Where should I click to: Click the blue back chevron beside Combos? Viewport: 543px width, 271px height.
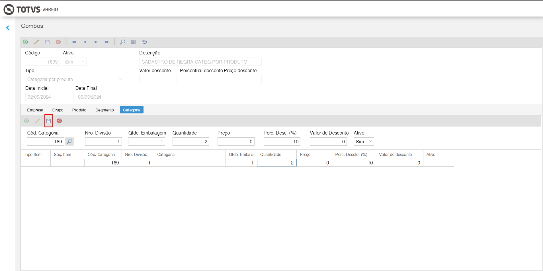point(8,28)
